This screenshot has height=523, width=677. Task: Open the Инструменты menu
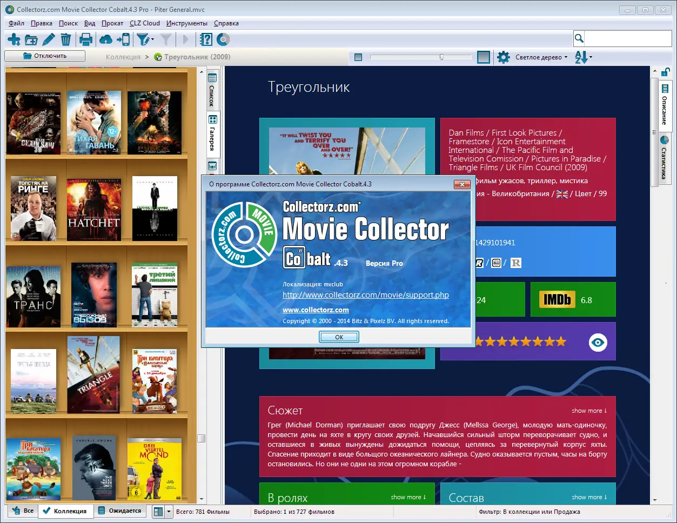(x=187, y=23)
